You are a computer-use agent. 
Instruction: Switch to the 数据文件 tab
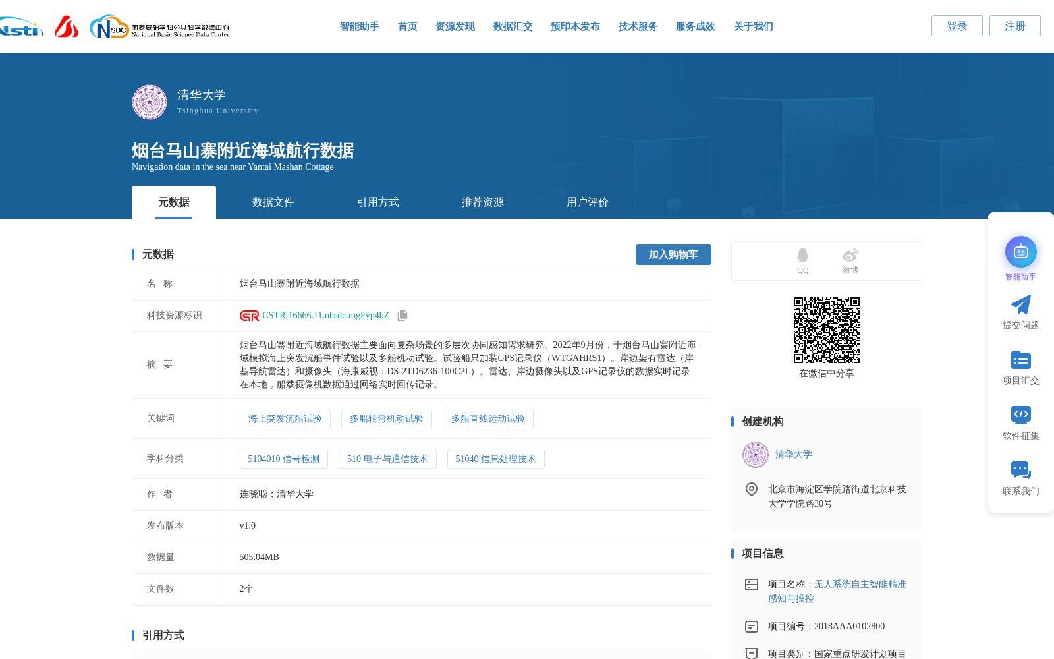273,202
